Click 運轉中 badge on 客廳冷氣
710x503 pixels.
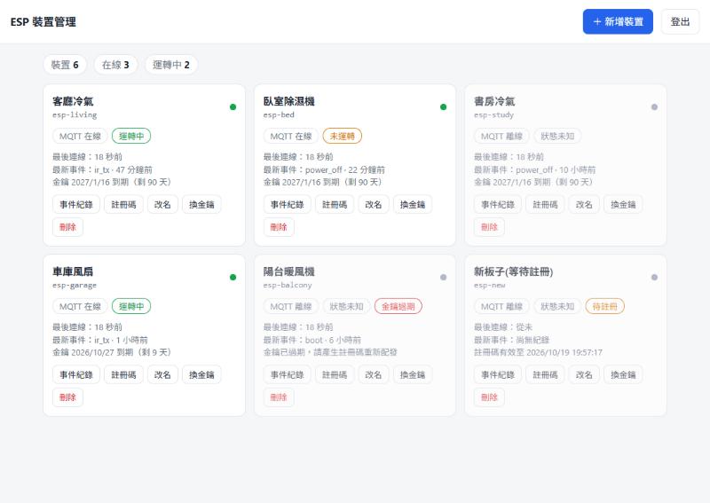pyautogui.click(x=131, y=136)
